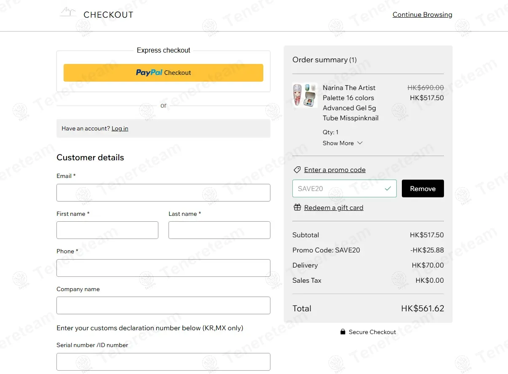Focus the Phone number field
508x374 pixels.
tap(163, 268)
